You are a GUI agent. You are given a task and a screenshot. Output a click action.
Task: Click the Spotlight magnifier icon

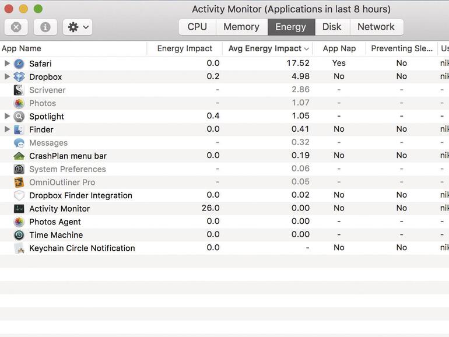pos(19,116)
